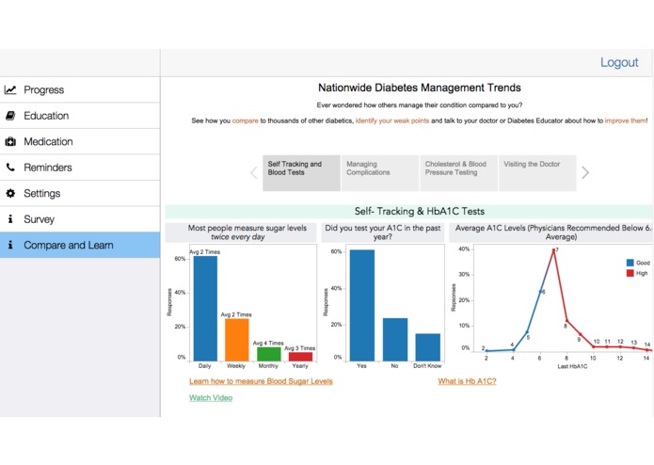Switch to the Managing Complications tab

coord(380,173)
